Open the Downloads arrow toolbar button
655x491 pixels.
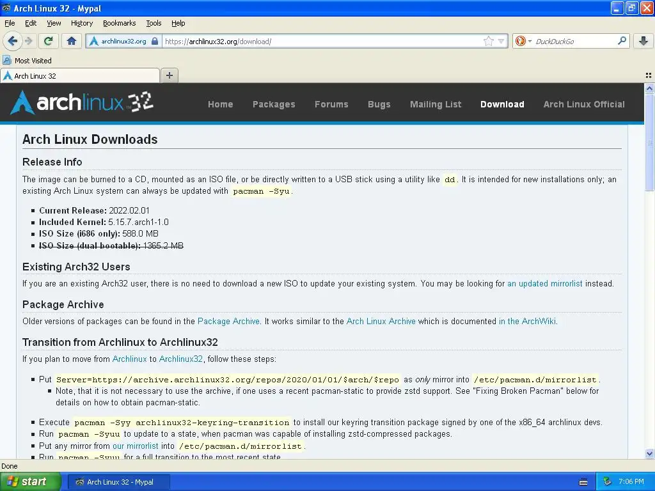click(643, 41)
